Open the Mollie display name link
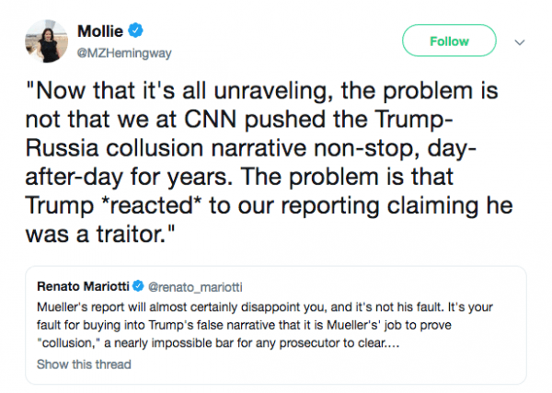Screen dimensions: 552x393 pos(114,31)
